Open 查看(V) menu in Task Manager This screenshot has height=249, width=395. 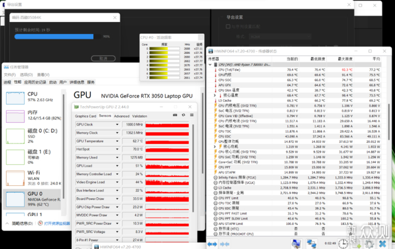(43, 75)
